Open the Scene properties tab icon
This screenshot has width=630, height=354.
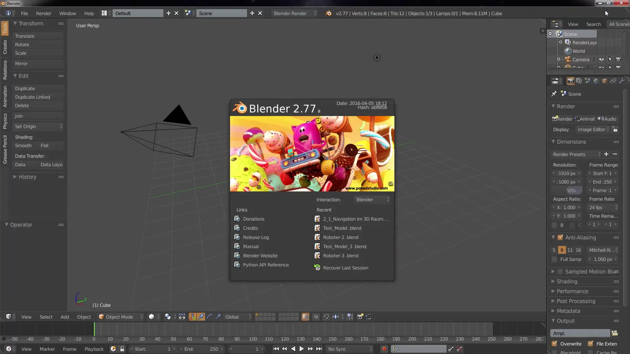(x=587, y=81)
